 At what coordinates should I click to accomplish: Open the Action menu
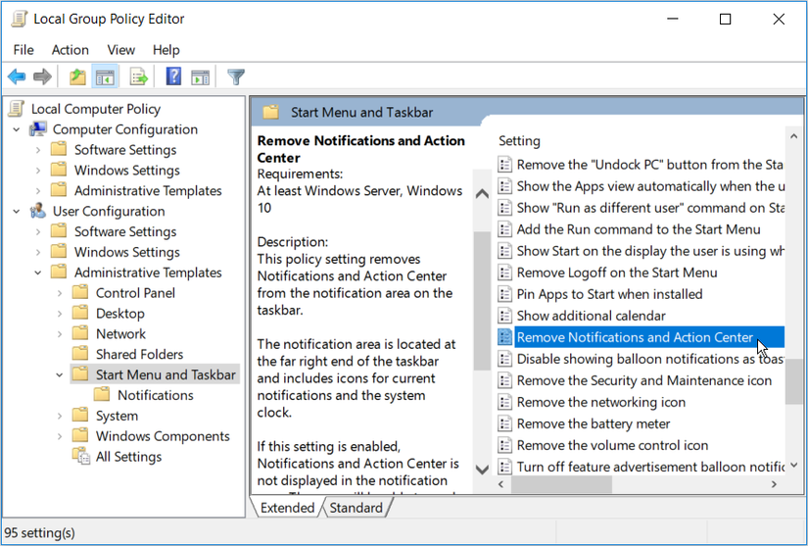71,49
